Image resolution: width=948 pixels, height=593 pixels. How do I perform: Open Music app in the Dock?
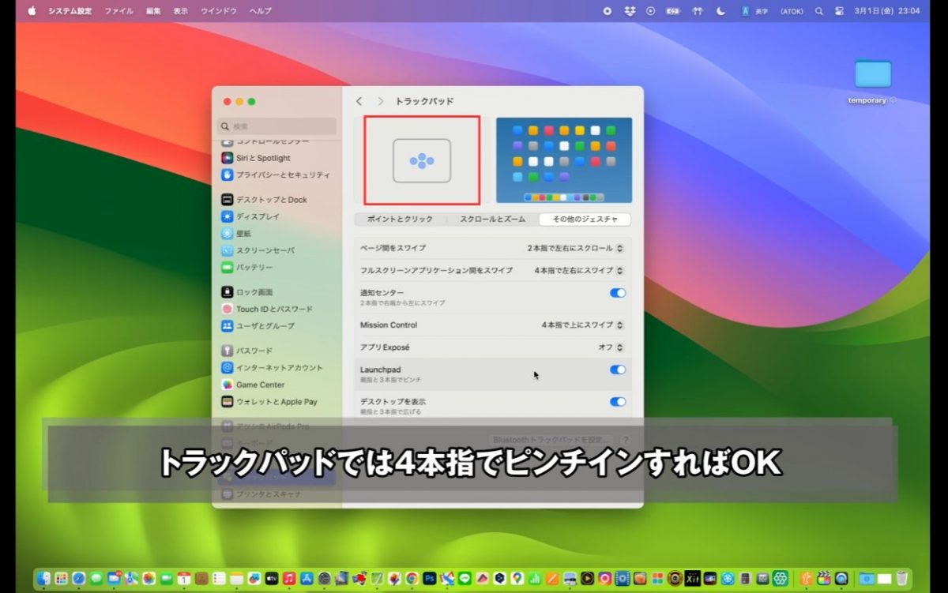[289, 578]
